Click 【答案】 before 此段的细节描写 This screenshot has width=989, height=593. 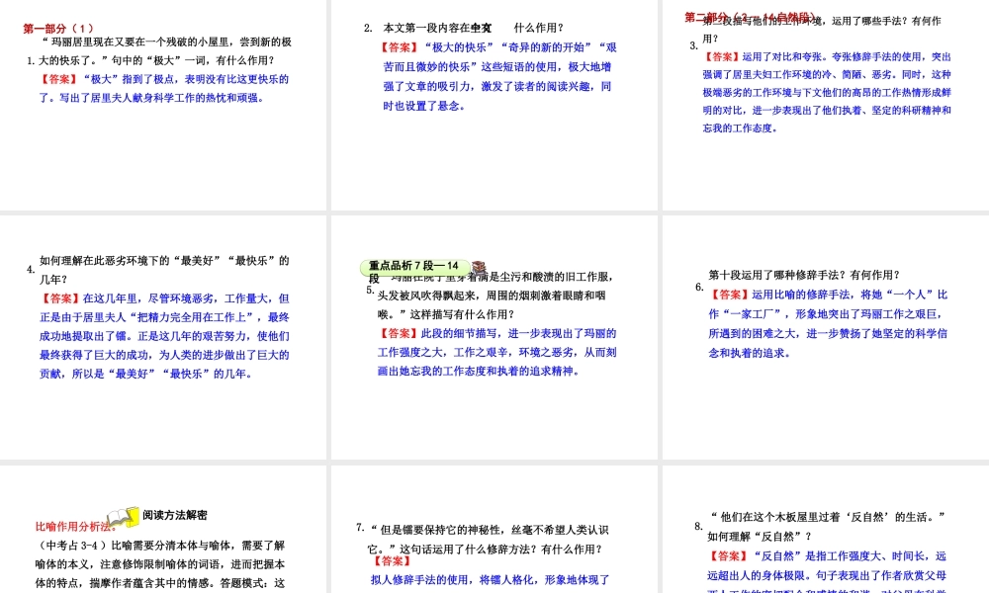click(398, 333)
